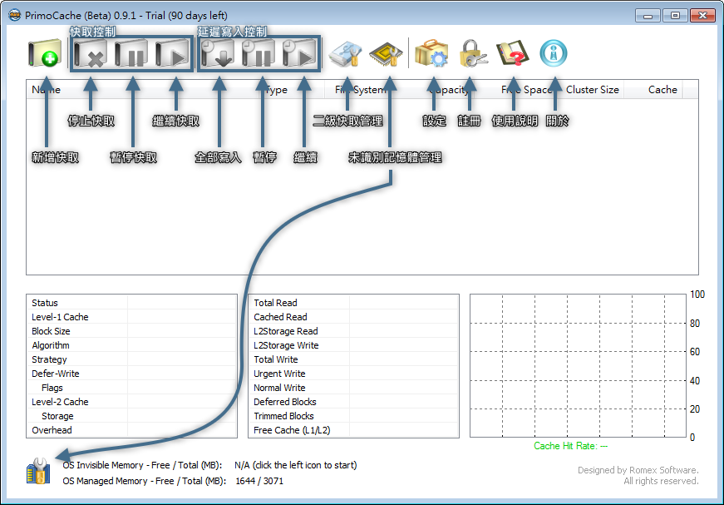Select the Overhead row
Viewport: 724px width, 505px height.
click(x=131, y=429)
